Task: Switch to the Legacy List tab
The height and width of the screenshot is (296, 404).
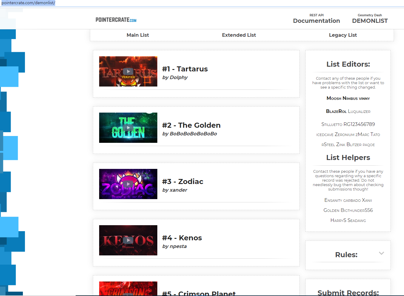Action: tap(343, 35)
